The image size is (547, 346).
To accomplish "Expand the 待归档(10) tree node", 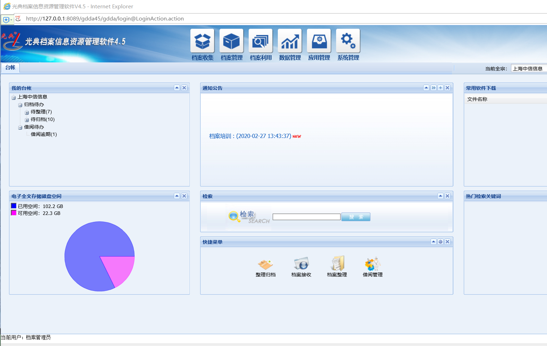I will (x=27, y=120).
